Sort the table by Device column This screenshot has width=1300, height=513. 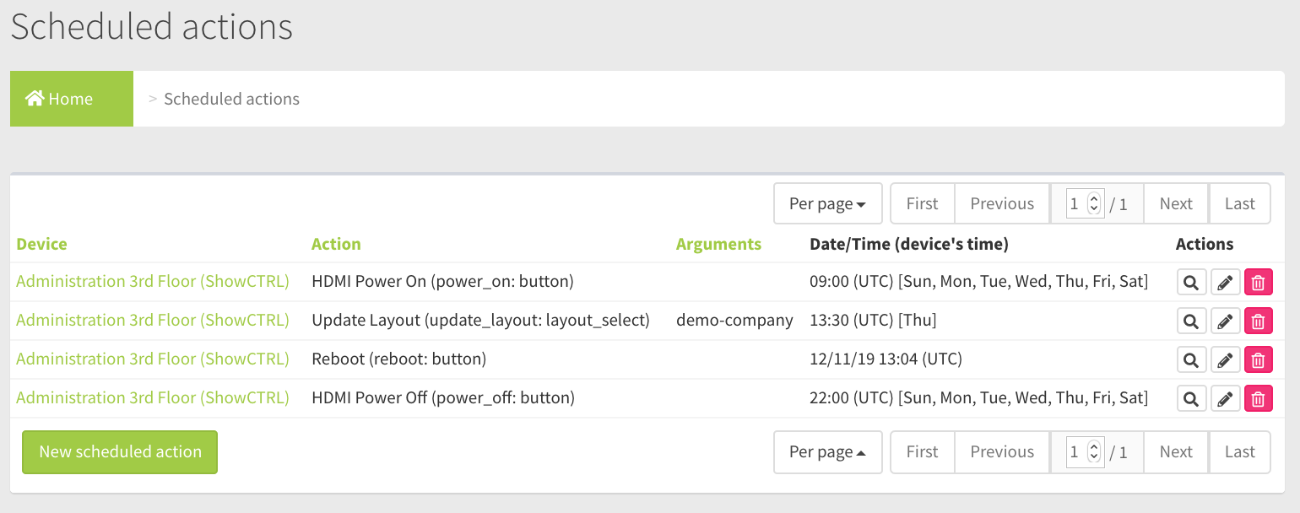pyautogui.click(x=41, y=244)
